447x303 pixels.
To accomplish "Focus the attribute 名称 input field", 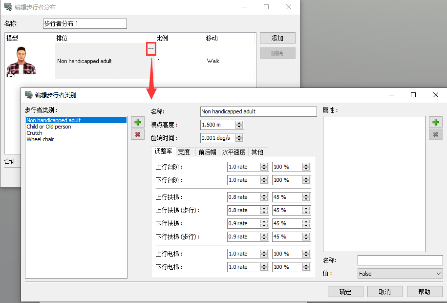I will click(x=400, y=260).
